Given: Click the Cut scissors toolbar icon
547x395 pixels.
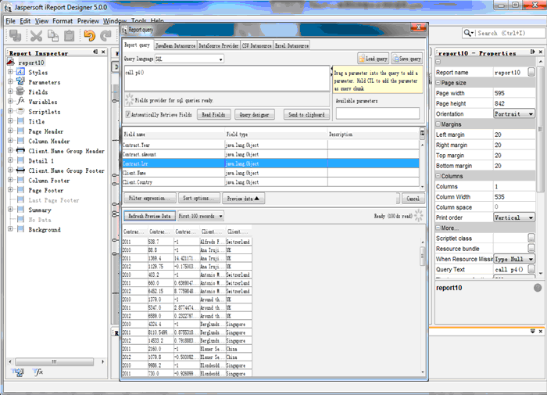Looking at the screenshot, I should (x=36, y=35).
